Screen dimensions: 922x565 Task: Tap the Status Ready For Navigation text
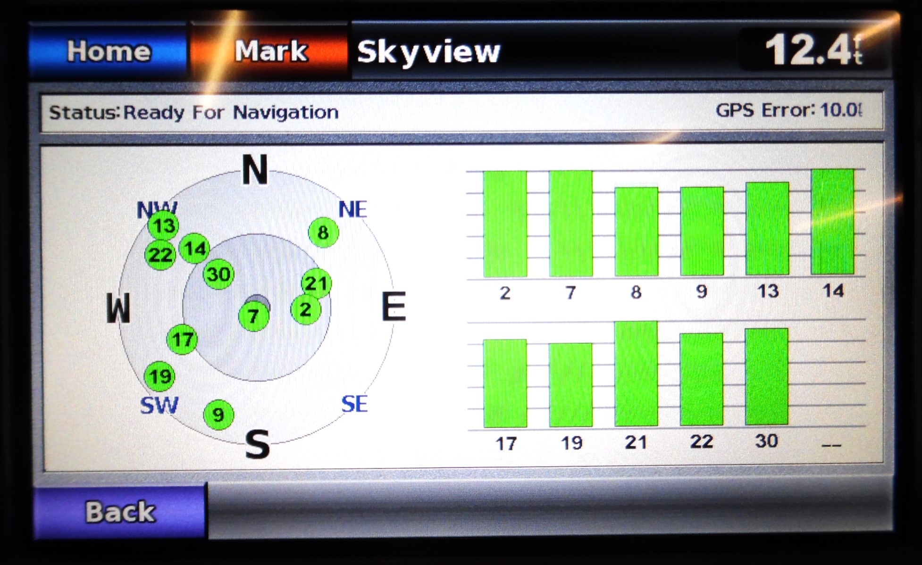tap(194, 112)
